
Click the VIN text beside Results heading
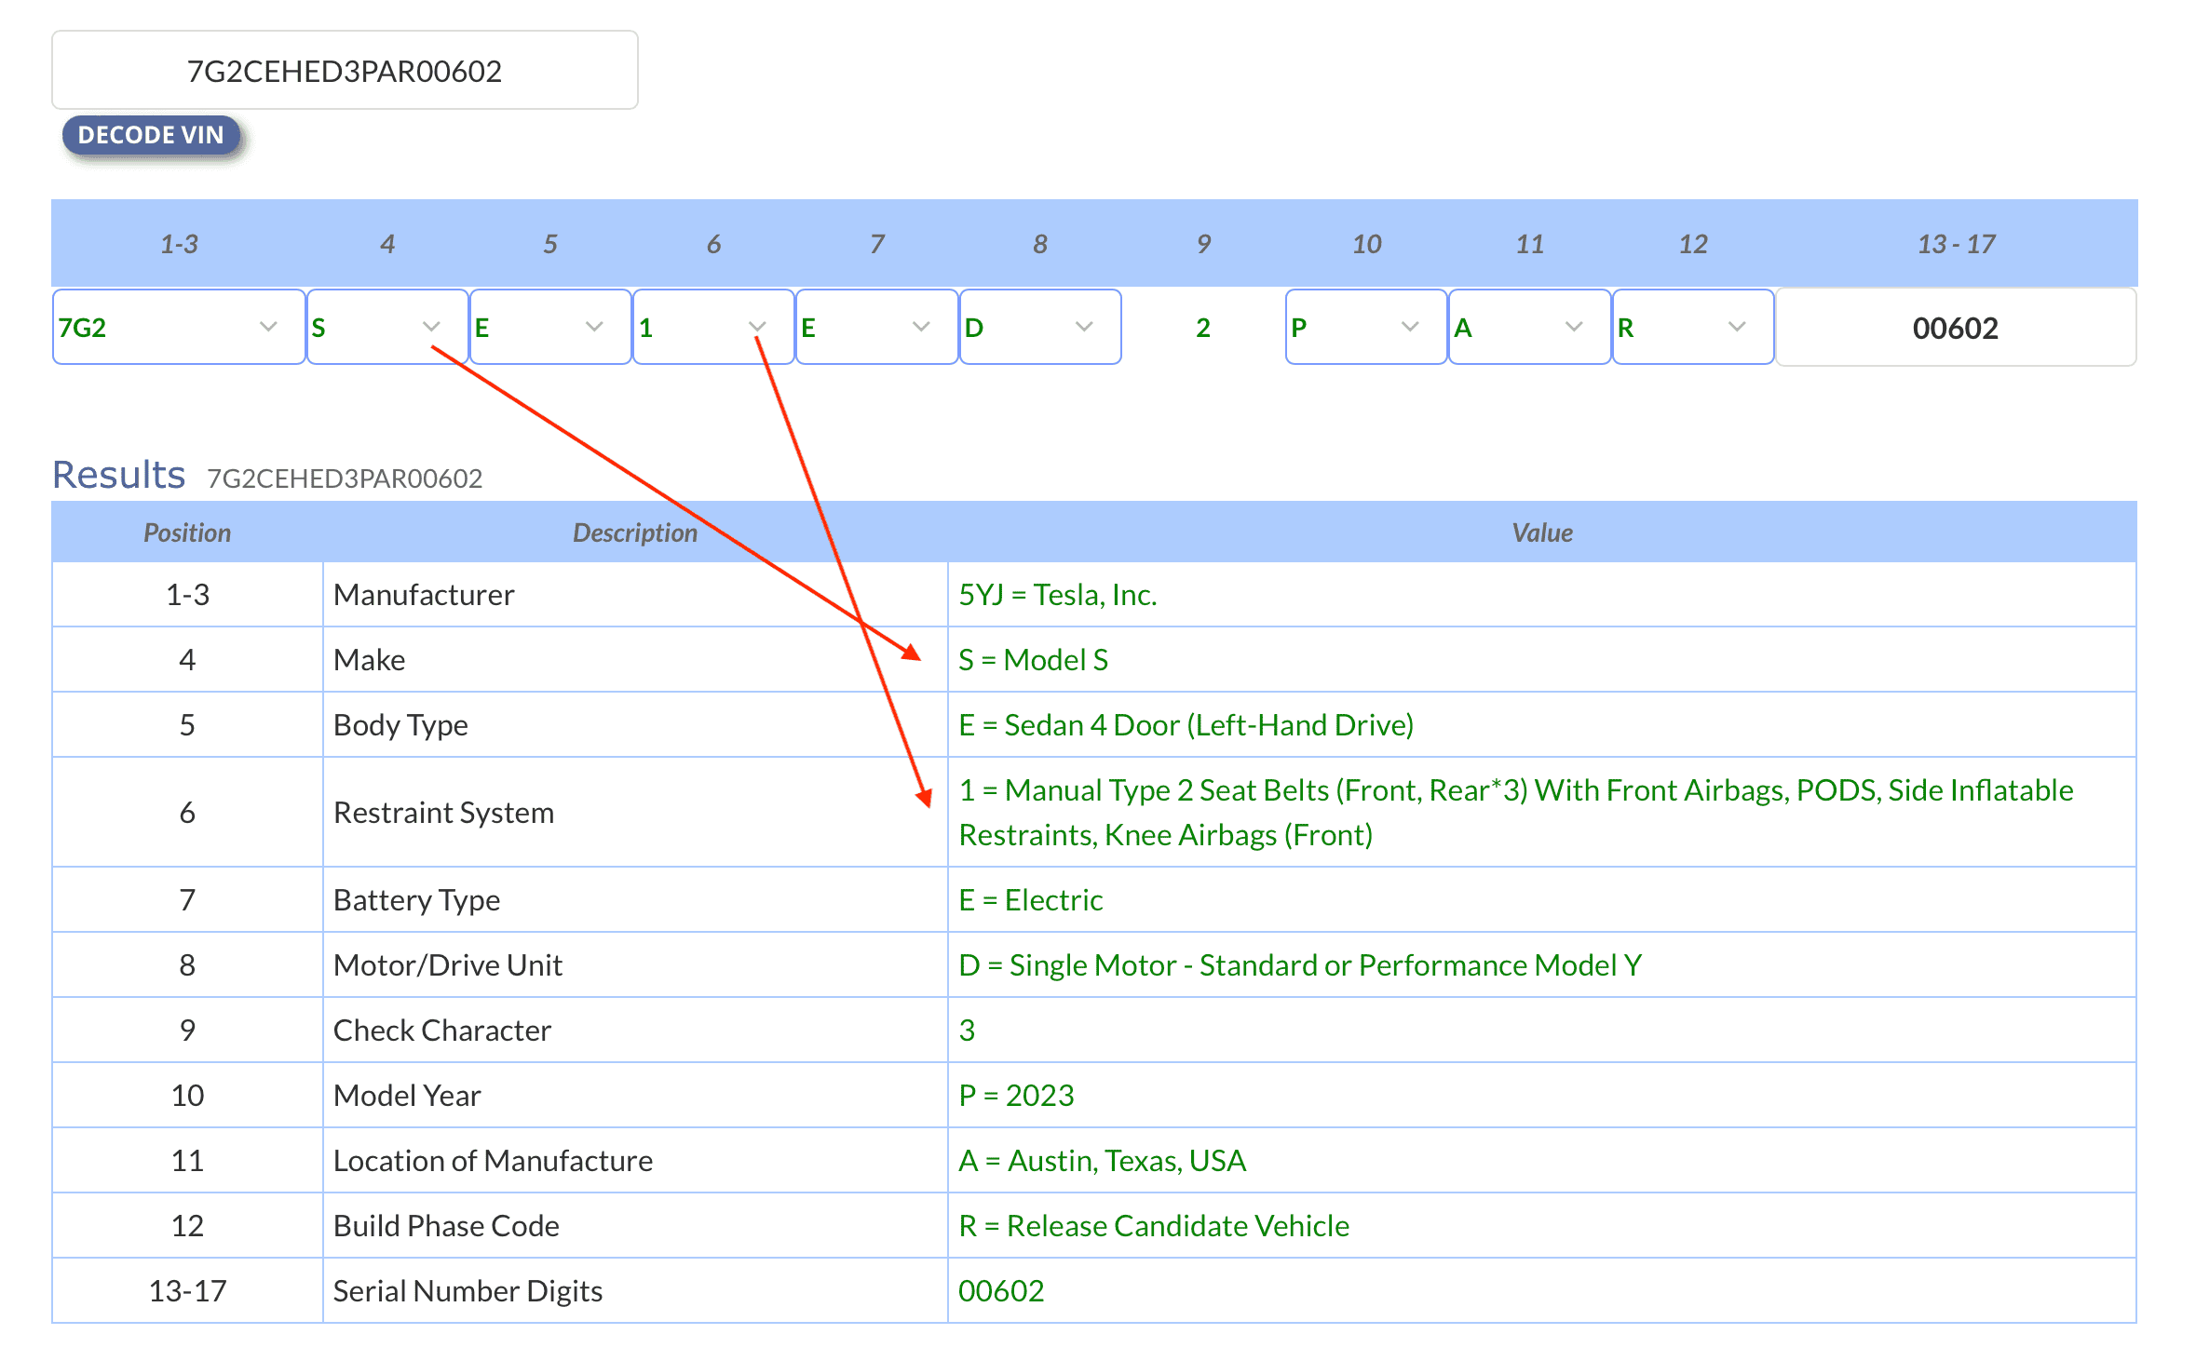(345, 478)
